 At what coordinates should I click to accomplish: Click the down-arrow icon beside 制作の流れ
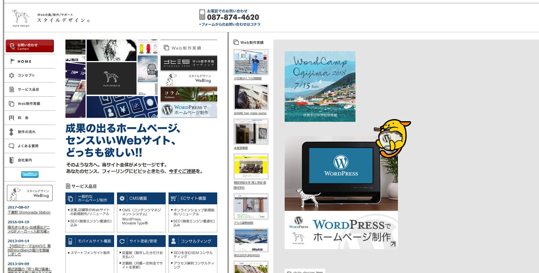pyautogui.click(x=11, y=132)
